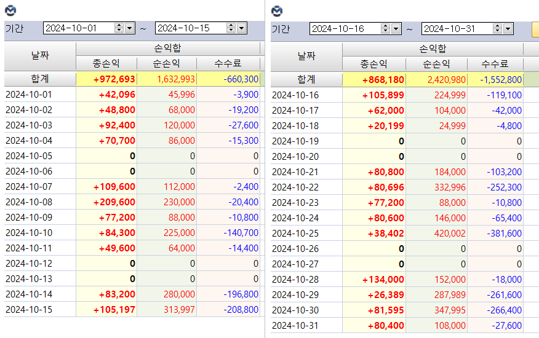Click the +209,600 profit value
The height and width of the screenshot is (338, 539).
pyautogui.click(x=114, y=202)
